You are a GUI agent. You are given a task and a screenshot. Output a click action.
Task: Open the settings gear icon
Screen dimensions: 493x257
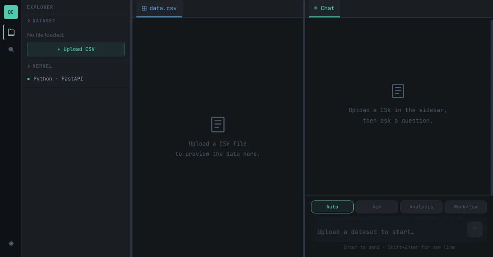[11, 243]
